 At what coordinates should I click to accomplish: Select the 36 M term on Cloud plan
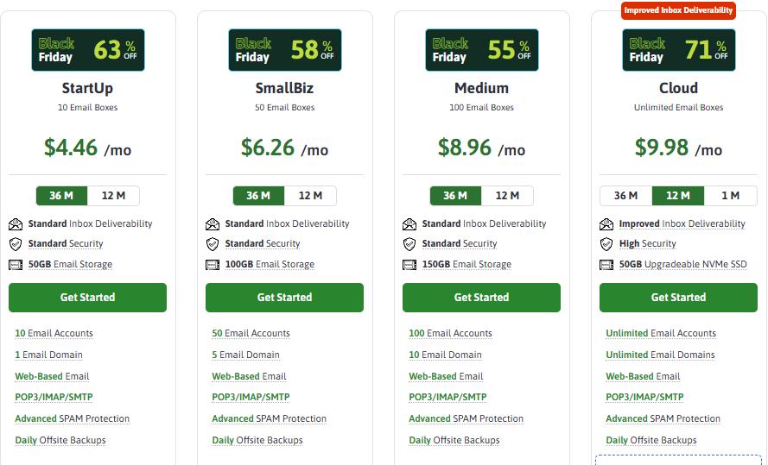625,196
